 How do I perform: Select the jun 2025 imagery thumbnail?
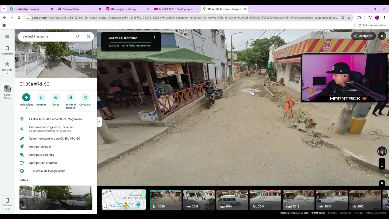click(x=166, y=200)
